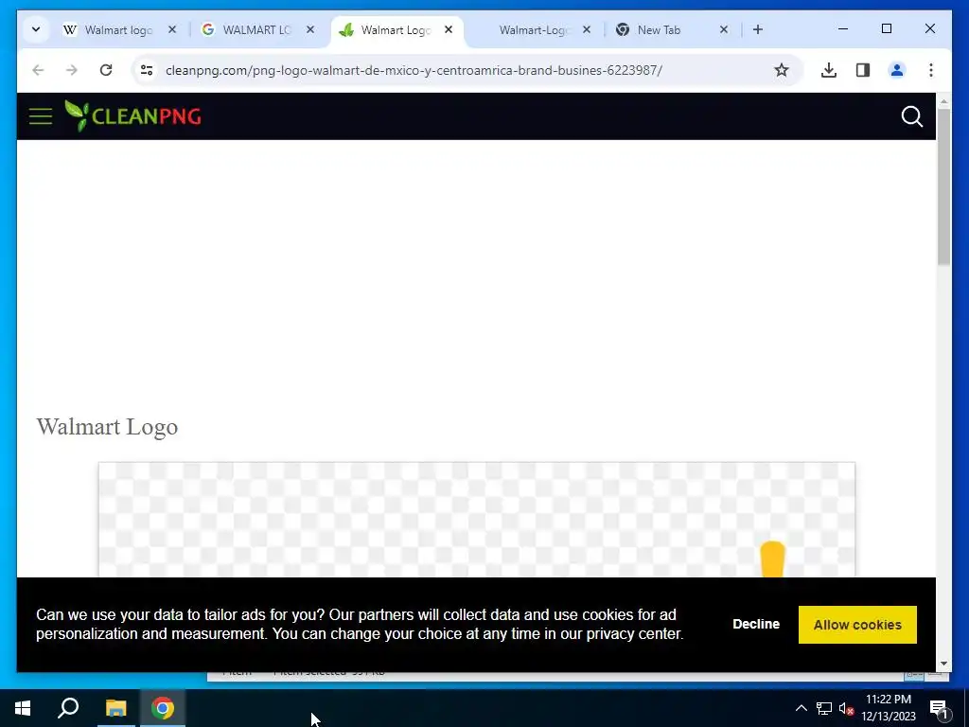Open Chrome profile menu
This screenshot has height=727, width=969.
click(x=897, y=70)
